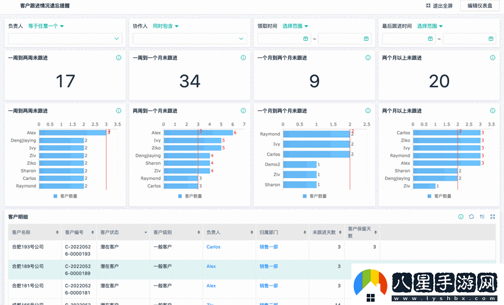
Task: Click calendar icon in 领取时间 end date
Action: pos(366,38)
